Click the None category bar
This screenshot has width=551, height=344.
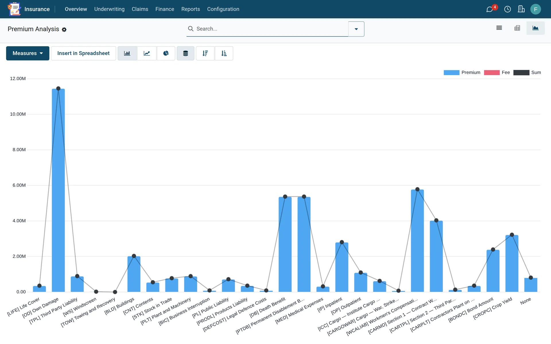tap(531, 285)
